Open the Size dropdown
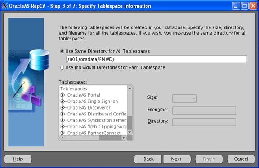 coord(184,99)
